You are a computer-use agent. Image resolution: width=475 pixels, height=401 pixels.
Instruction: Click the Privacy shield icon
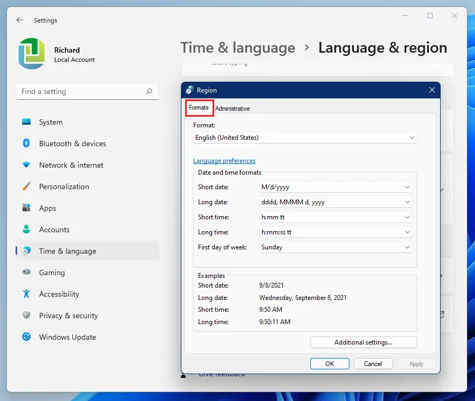click(x=26, y=315)
